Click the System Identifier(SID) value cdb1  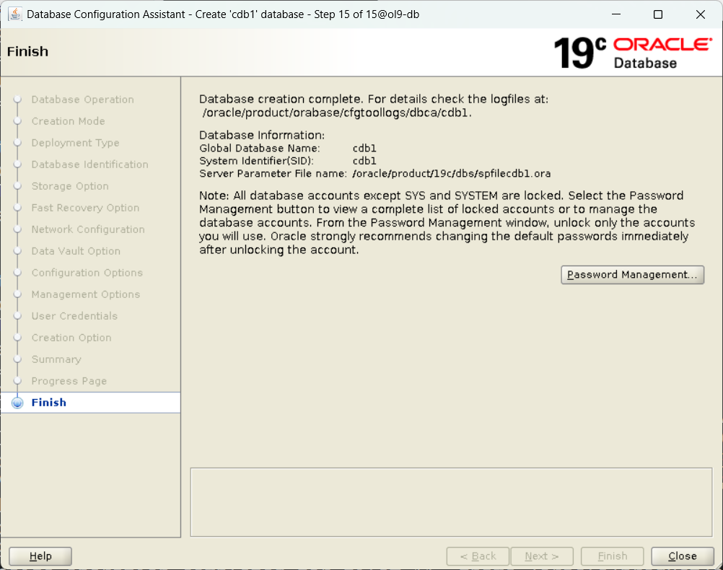point(364,161)
